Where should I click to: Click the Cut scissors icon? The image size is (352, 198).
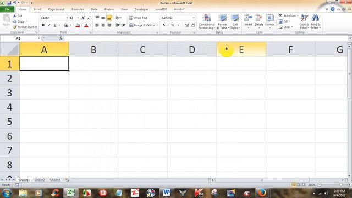(x=15, y=16)
